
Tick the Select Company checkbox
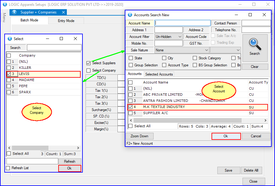[x=89, y=70]
